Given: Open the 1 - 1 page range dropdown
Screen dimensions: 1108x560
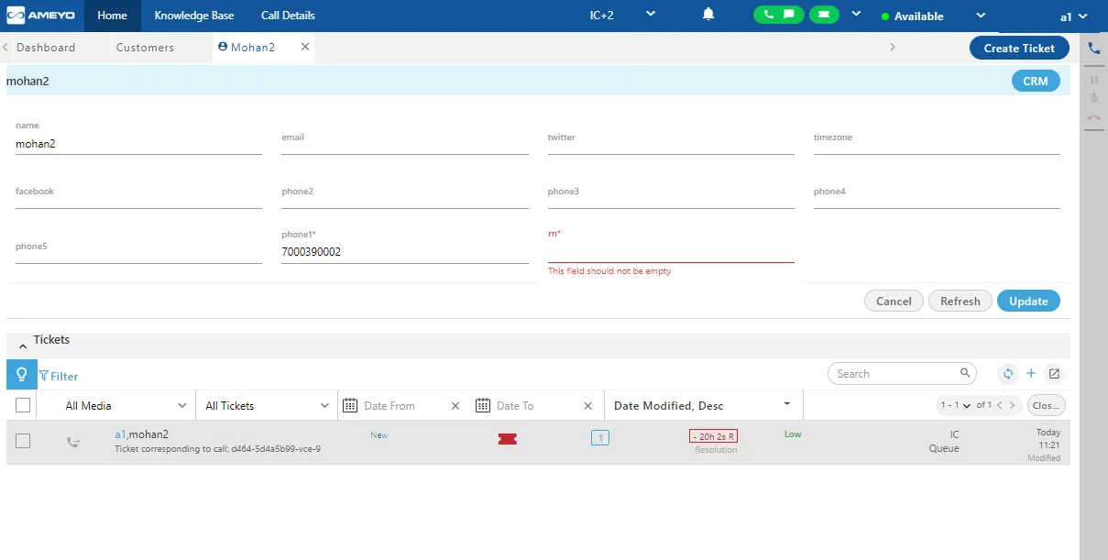Looking at the screenshot, I should (954, 405).
